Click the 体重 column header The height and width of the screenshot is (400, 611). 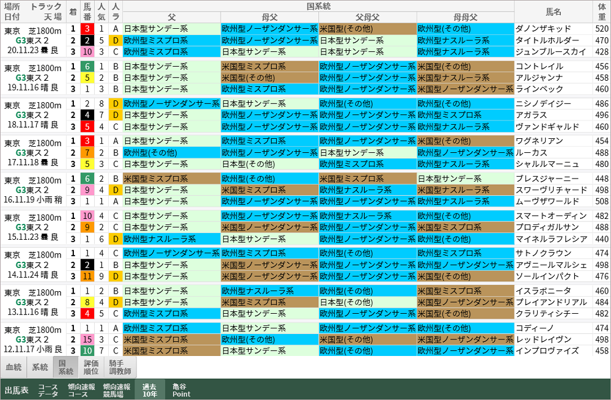coord(602,12)
